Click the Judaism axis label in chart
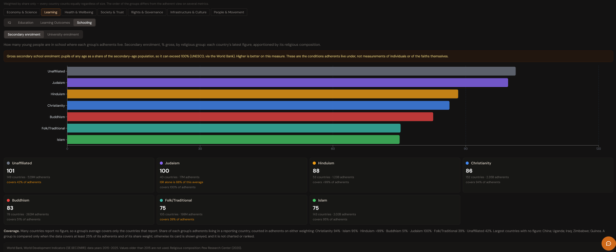 [x=58, y=83]
